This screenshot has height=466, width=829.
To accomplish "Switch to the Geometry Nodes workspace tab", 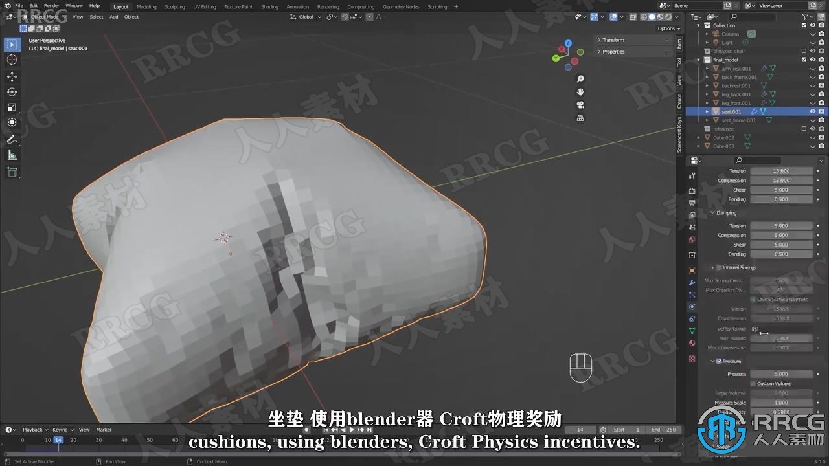I will coord(401,6).
